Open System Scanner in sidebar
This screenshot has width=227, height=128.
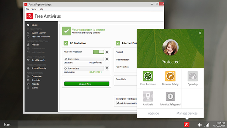click(39, 33)
